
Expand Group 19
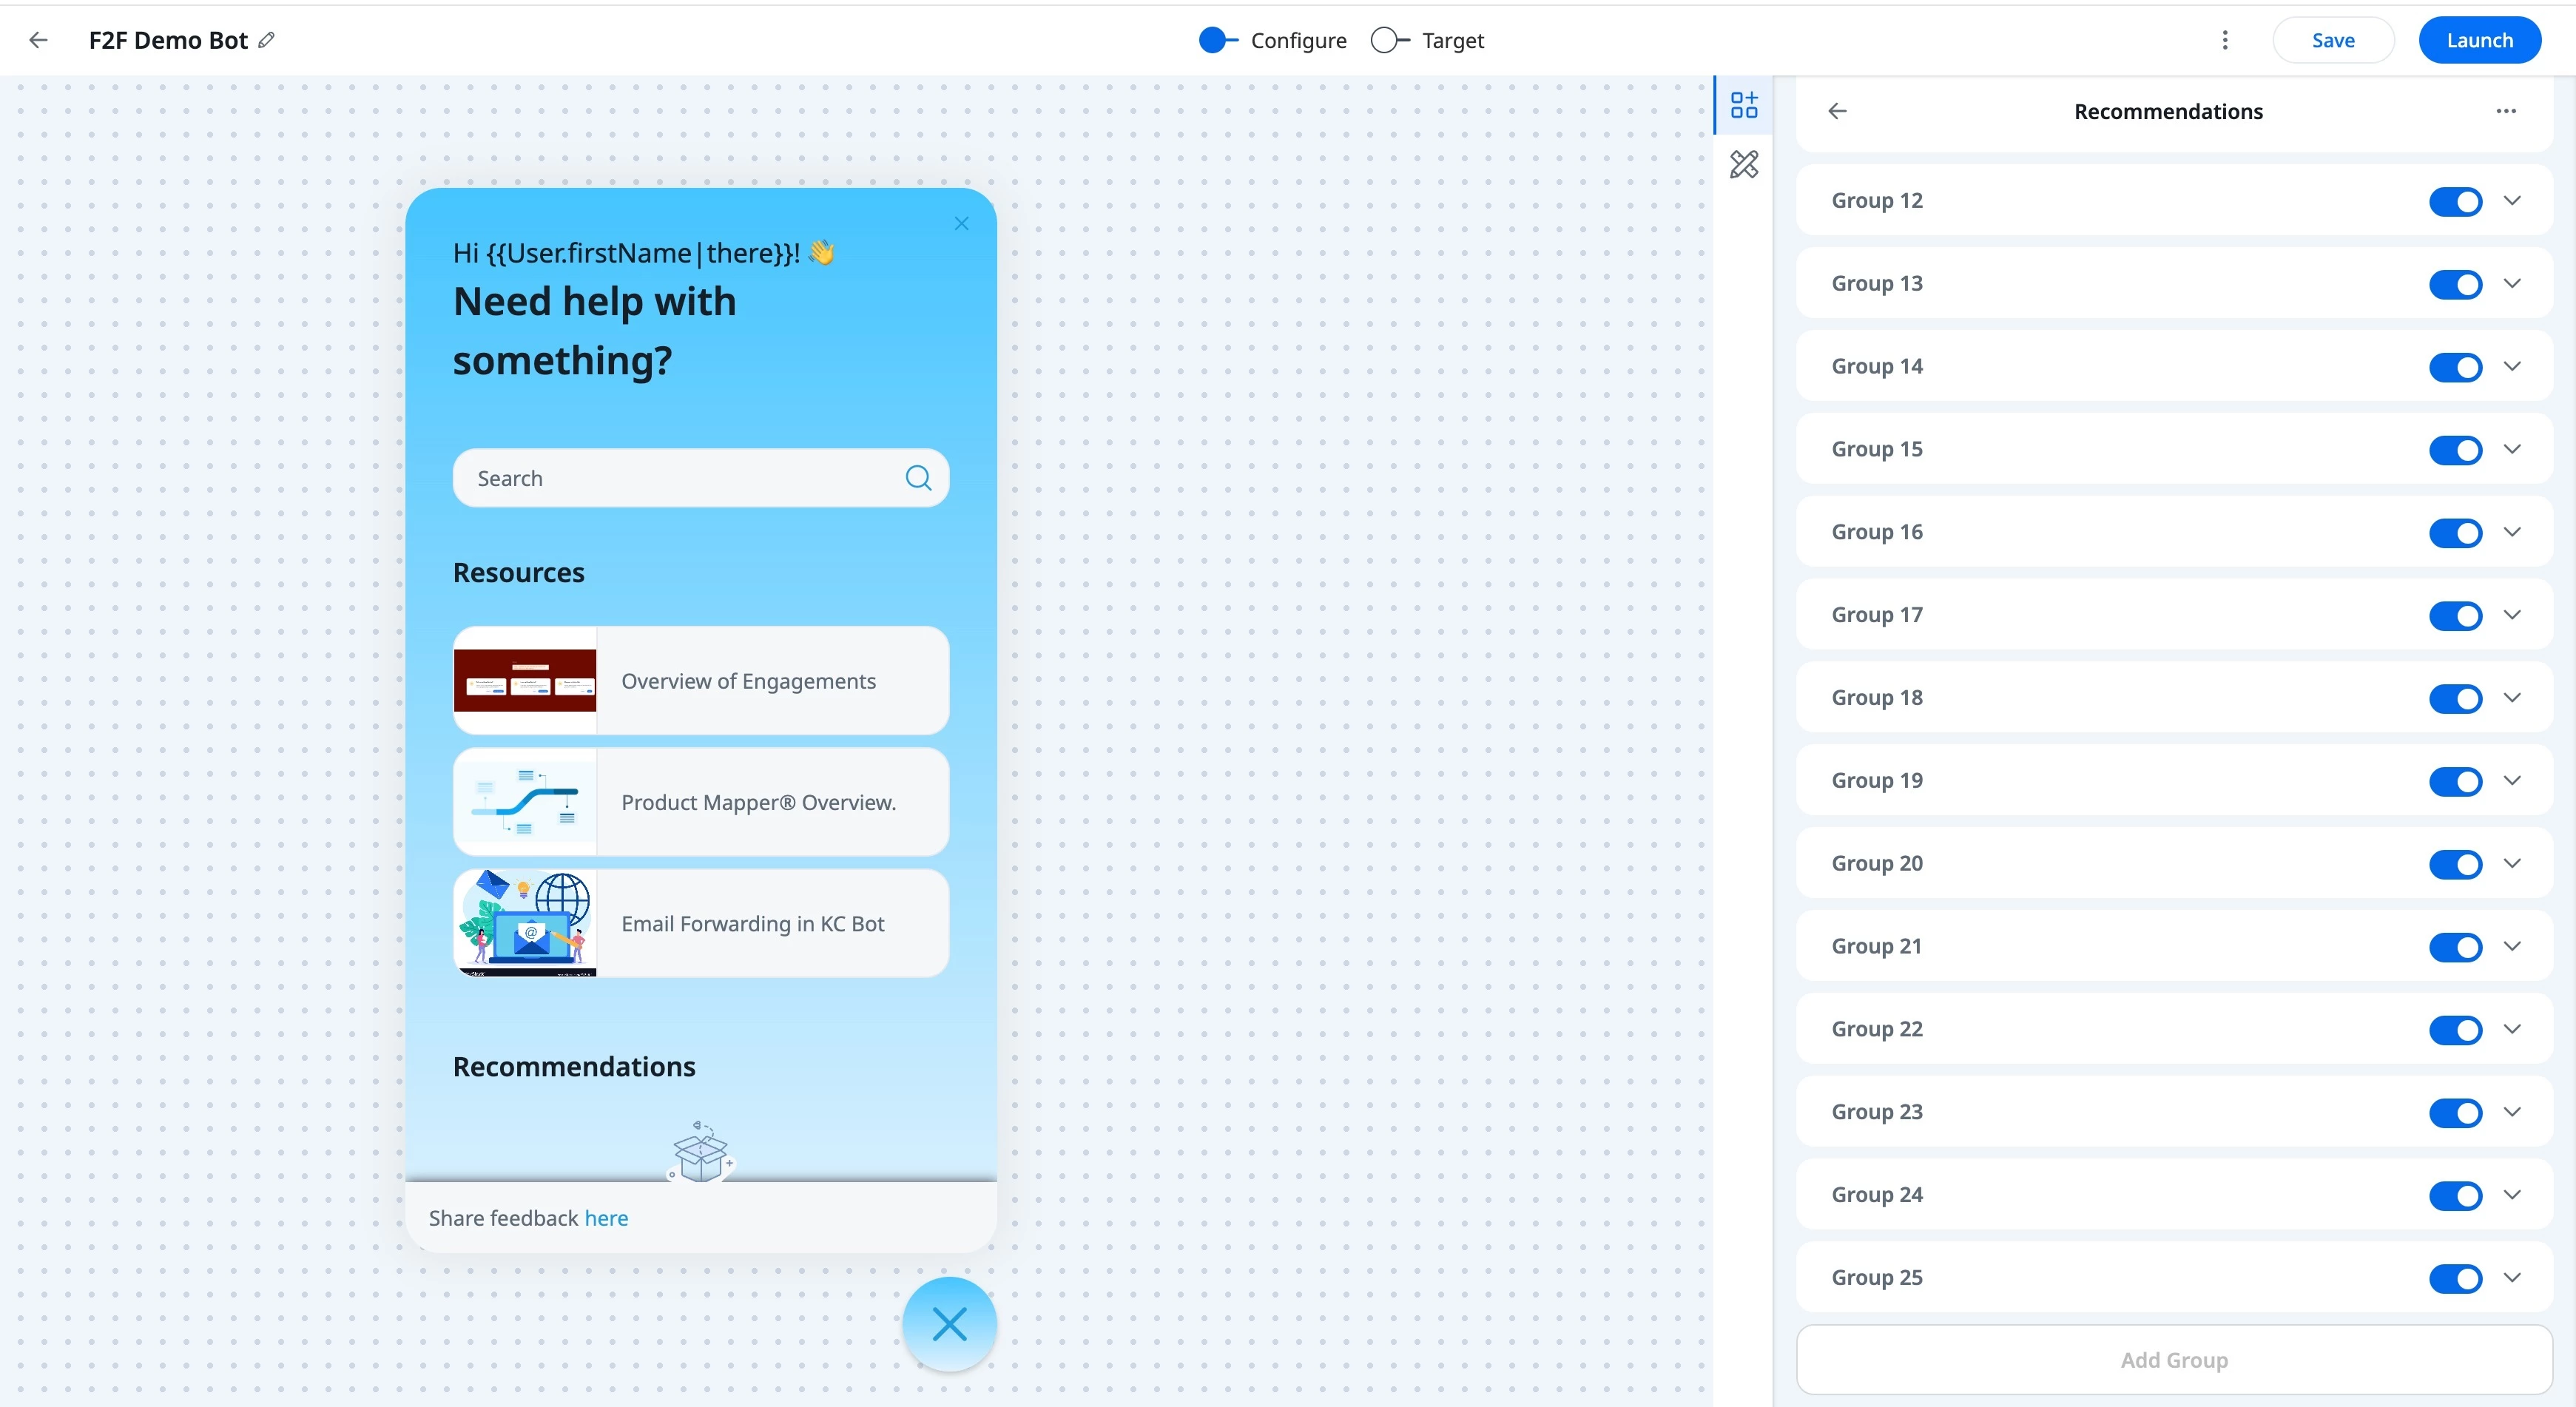pos(2513,780)
